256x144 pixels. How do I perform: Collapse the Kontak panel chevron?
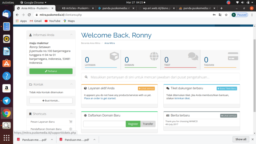(71, 84)
